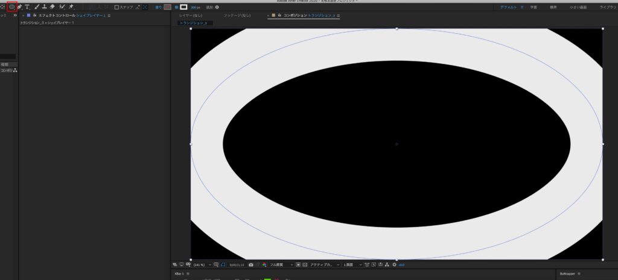Toggle the transparency grid button

tap(304, 265)
